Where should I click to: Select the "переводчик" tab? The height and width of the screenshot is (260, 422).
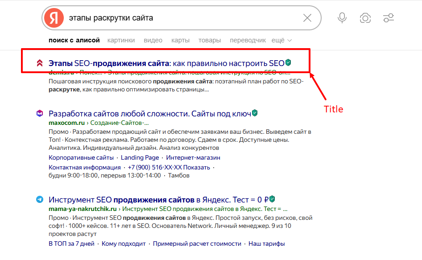tap(248, 40)
